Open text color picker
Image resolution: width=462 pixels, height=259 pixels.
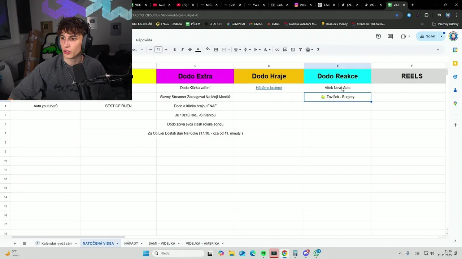[198, 50]
